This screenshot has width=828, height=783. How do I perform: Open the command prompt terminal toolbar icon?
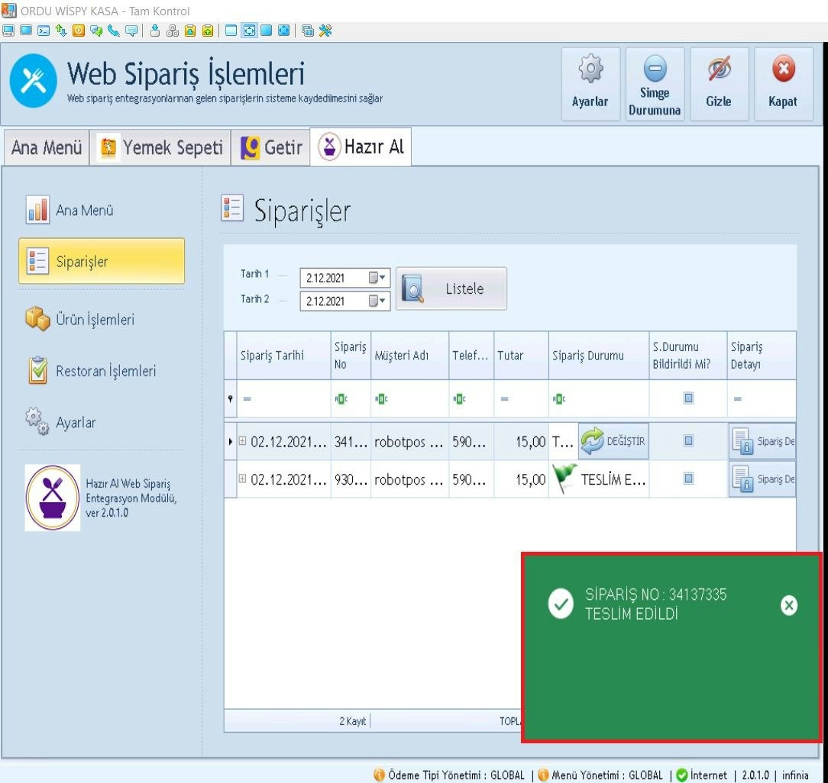click(44, 31)
